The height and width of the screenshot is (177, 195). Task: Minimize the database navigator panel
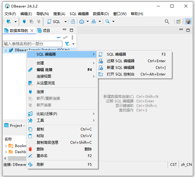tap(64, 30)
